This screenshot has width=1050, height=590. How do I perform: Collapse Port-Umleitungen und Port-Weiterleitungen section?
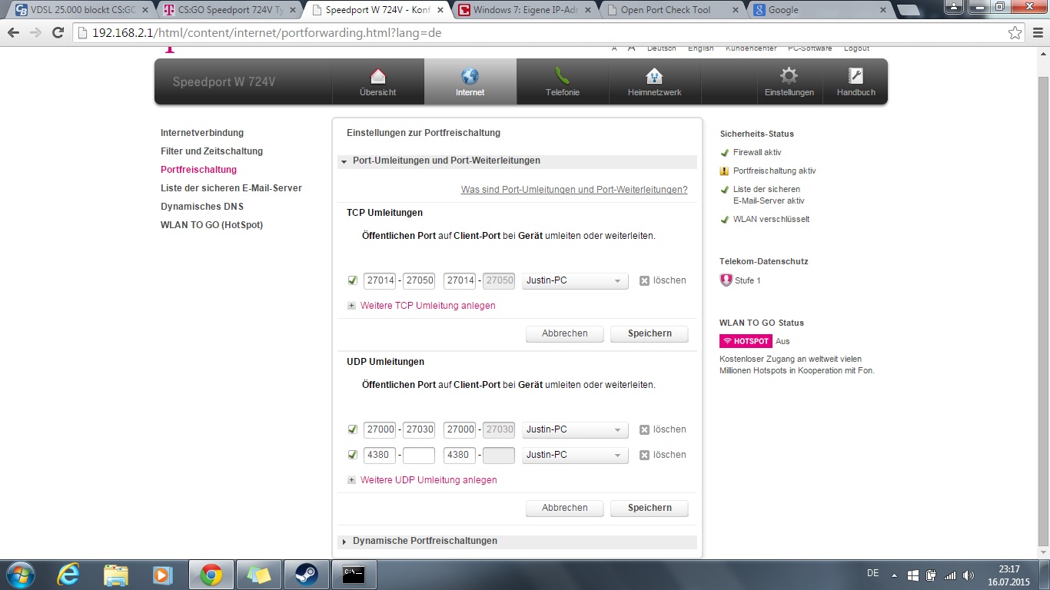click(x=517, y=161)
